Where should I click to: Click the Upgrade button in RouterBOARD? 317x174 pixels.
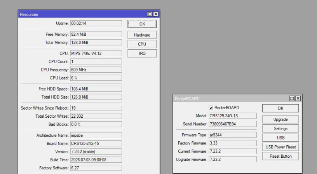click(x=280, y=120)
